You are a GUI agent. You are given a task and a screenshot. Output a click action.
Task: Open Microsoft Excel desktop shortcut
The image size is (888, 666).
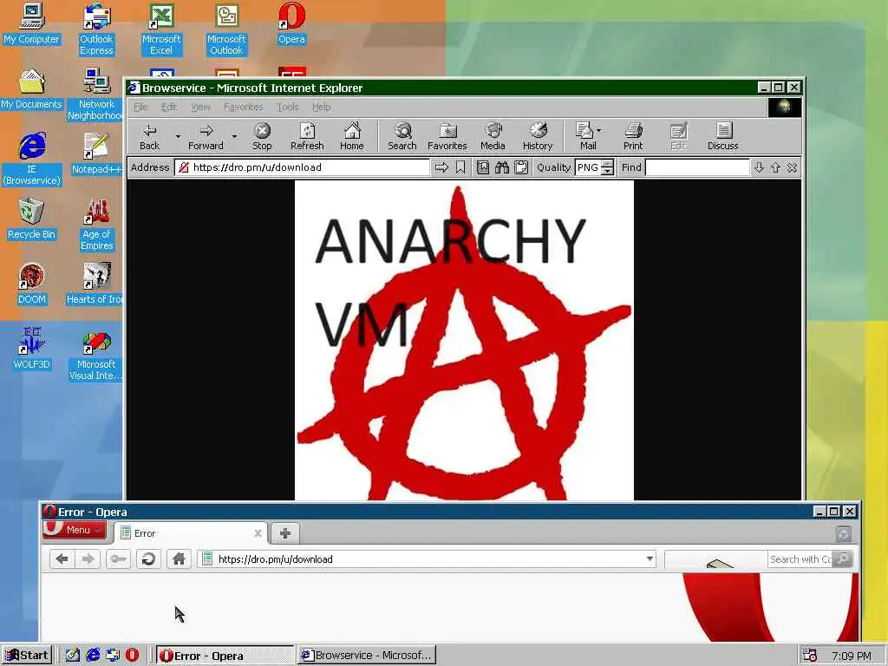click(x=161, y=29)
